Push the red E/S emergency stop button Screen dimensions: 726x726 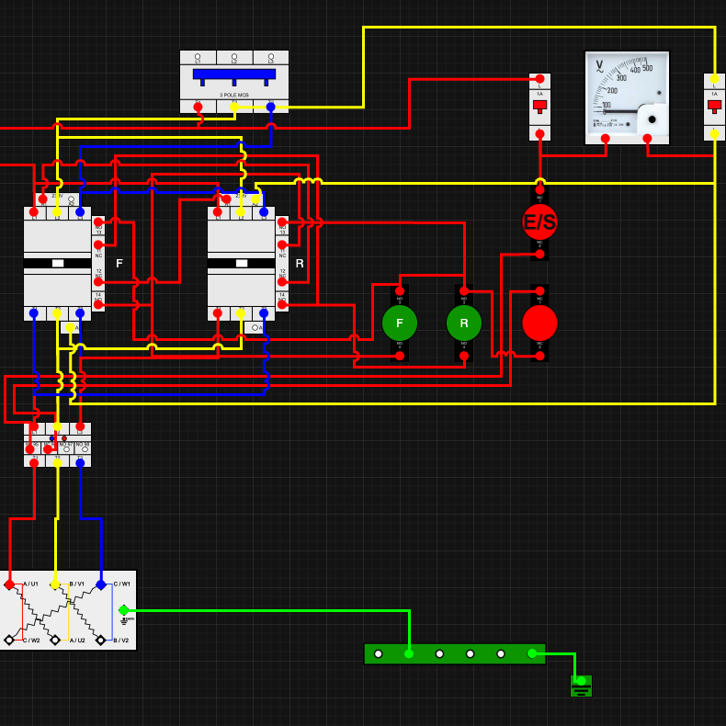pos(539,222)
